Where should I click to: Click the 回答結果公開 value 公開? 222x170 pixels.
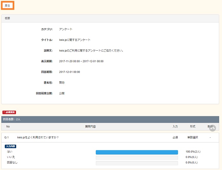tap(62, 93)
